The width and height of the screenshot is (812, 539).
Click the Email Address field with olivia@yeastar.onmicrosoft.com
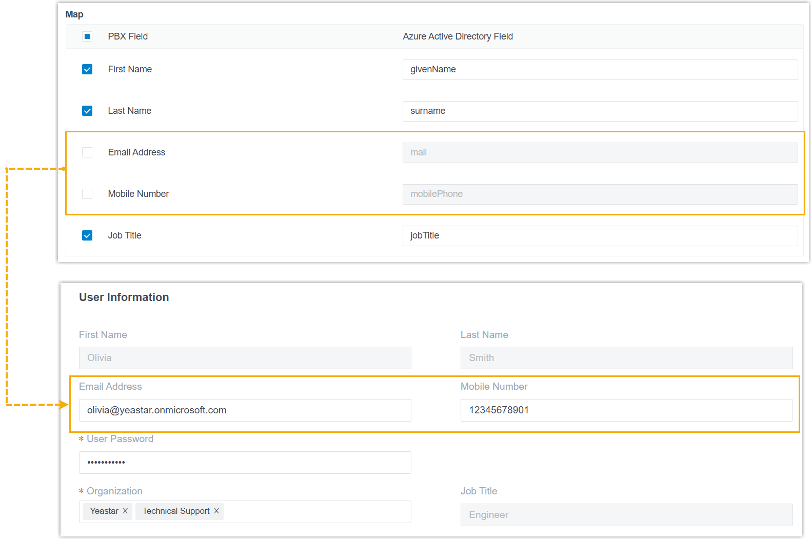tap(245, 410)
